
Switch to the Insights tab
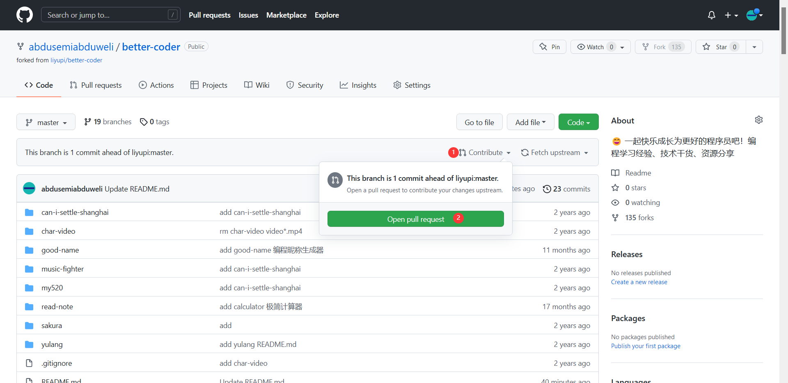[358, 85]
